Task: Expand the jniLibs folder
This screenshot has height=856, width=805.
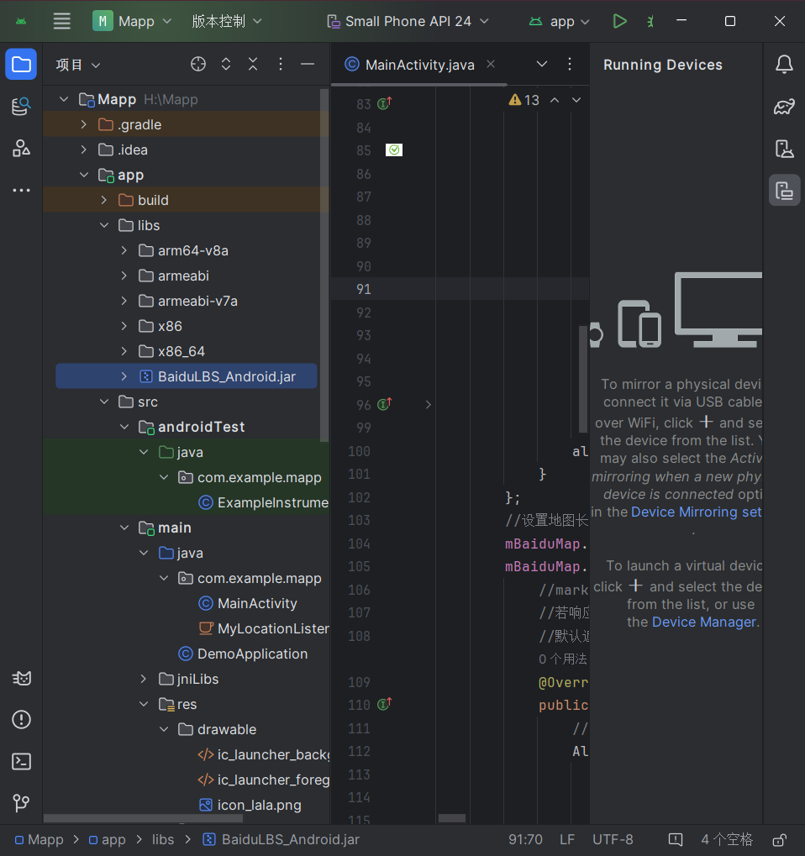Action: (144, 679)
